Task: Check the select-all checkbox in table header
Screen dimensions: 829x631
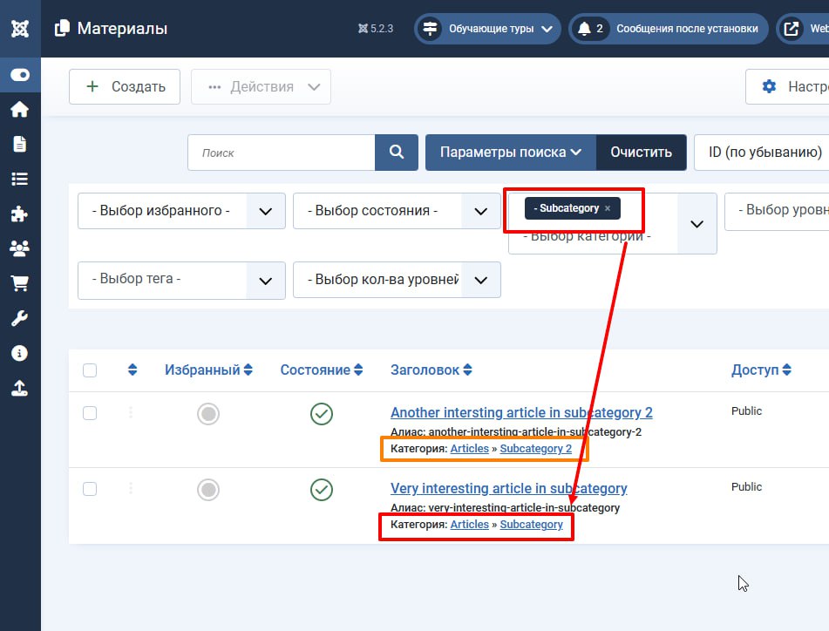Action: pos(90,370)
